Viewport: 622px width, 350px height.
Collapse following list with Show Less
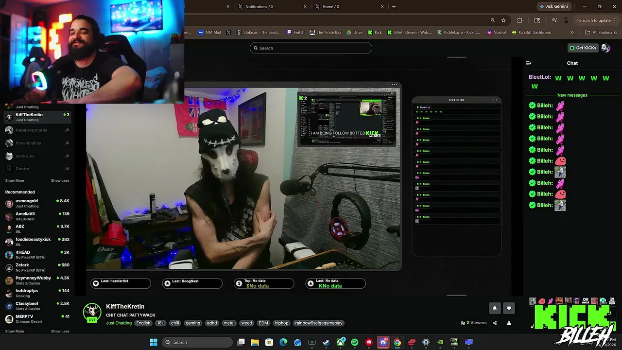pyautogui.click(x=60, y=181)
